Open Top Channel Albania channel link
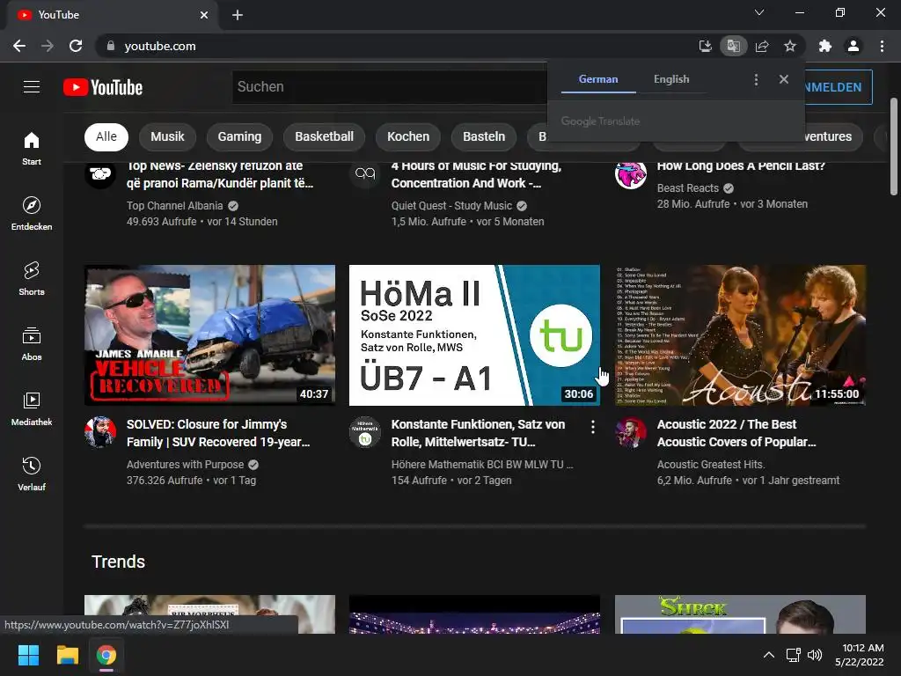The width and height of the screenshot is (901, 676). 175,206
